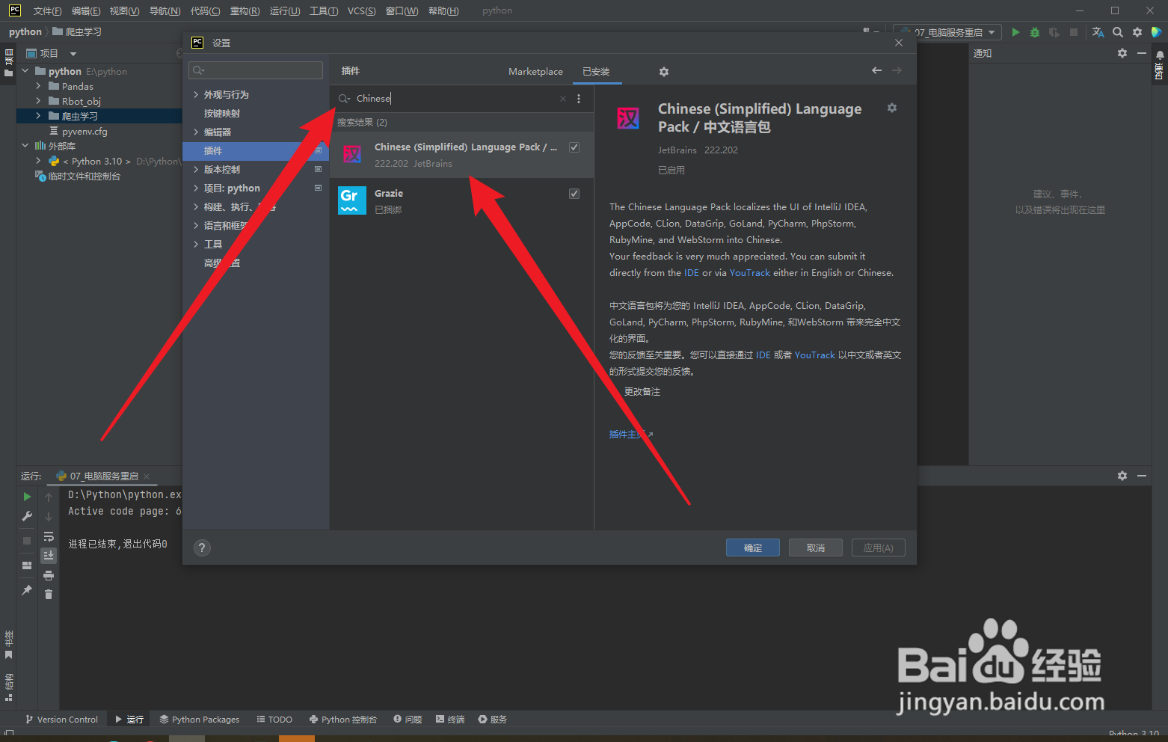Clear the Run console with the trash icon
The height and width of the screenshot is (742, 1168).
point(49,595)
